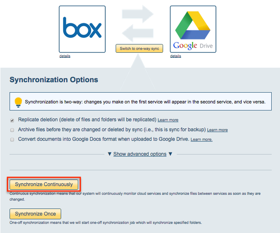Viewport: 280px width, 233px height.
Task: Click the two-way synchronization info banner
Action: 141,102
